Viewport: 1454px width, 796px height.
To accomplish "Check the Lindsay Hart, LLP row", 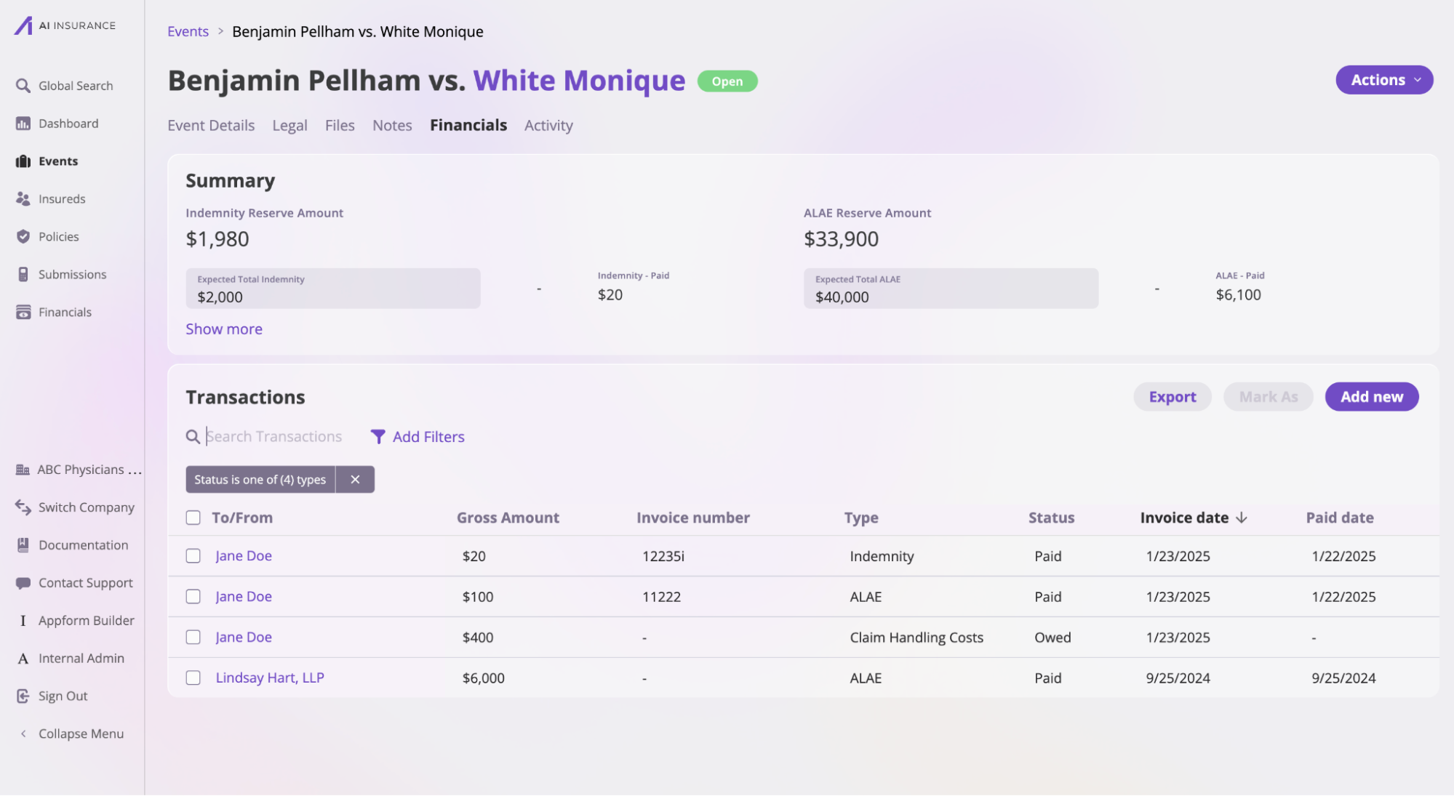I will pos(193,678).
